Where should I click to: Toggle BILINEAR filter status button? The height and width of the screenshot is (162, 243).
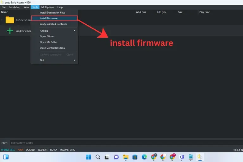point(42,150)
